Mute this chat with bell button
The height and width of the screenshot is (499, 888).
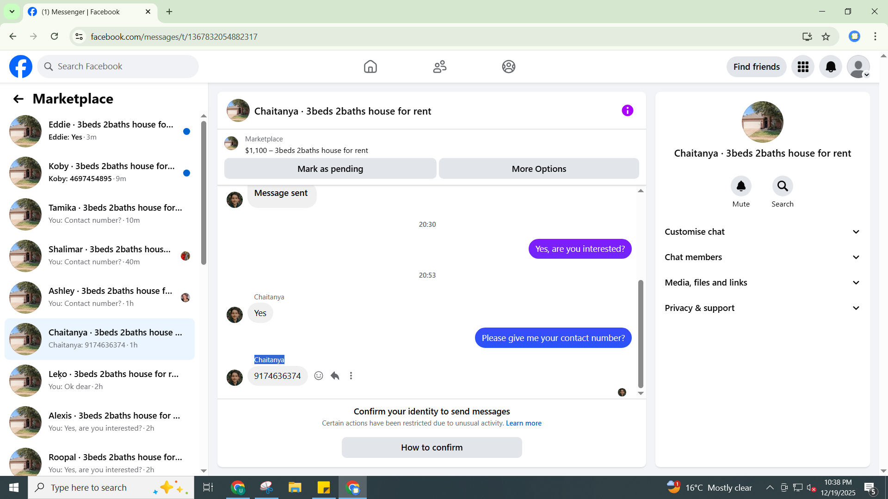(x=741, y=186)
